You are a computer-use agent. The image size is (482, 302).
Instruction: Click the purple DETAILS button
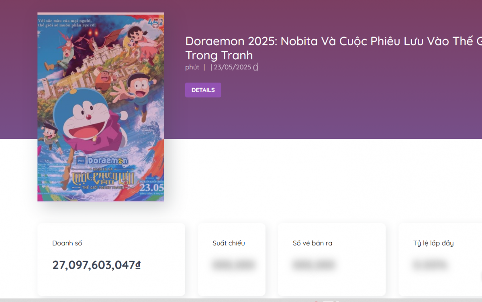[x=203, y=90]
